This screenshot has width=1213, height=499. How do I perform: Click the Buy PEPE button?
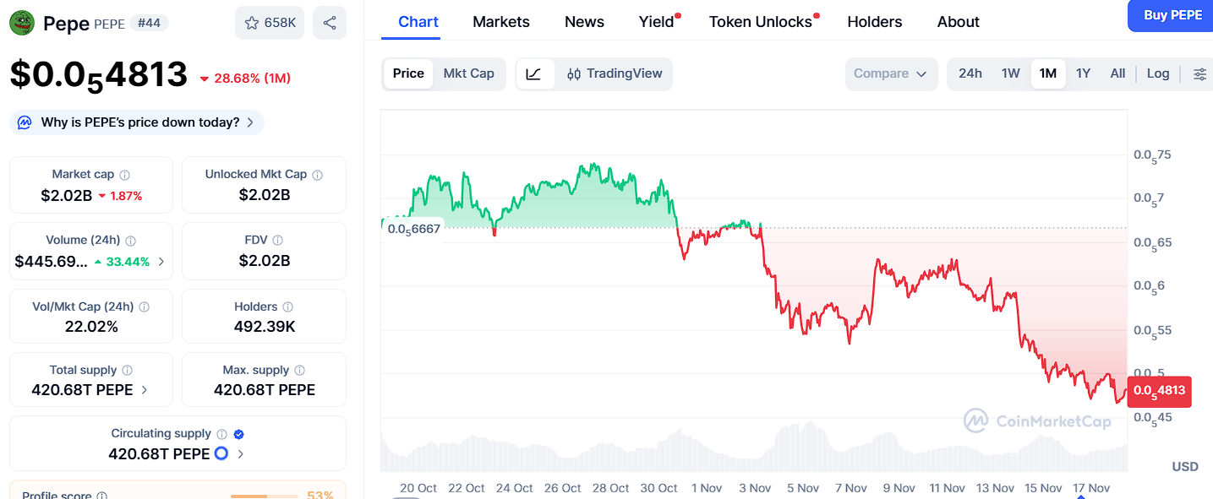point(1172,15)
